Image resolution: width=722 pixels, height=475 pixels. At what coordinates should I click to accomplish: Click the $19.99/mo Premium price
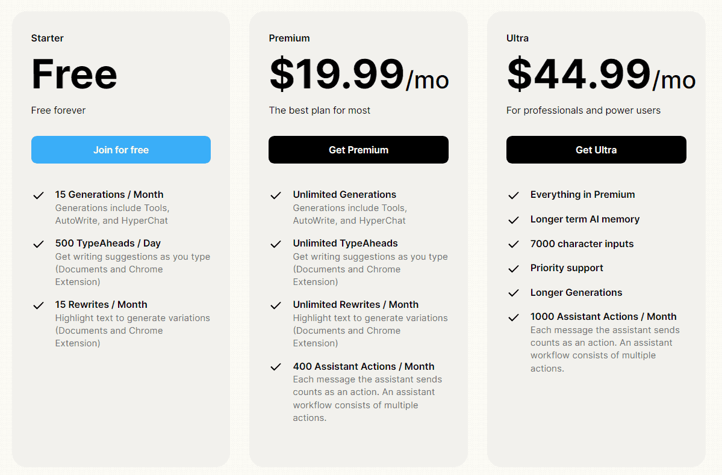pyautogui.click(x=359, y=75)
